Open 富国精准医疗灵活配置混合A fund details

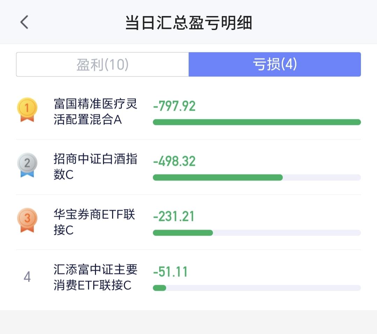pos(95,112)
